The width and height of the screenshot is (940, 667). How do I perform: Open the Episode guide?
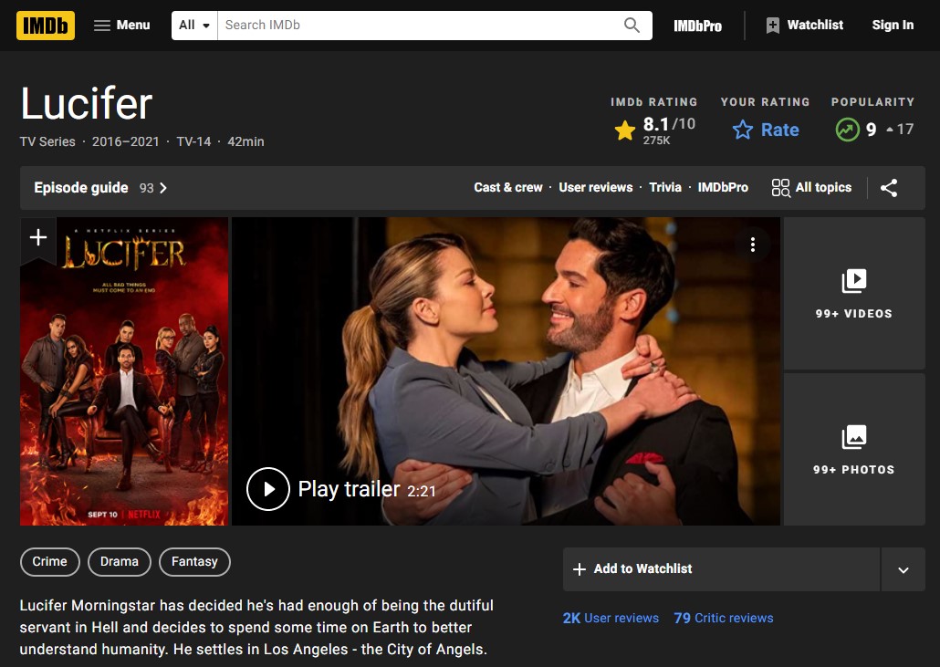point(81,188)
